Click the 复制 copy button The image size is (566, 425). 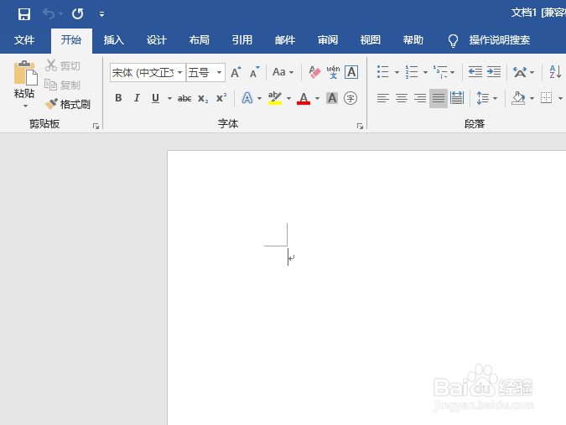pyautogui.click(x=62, y=86)
